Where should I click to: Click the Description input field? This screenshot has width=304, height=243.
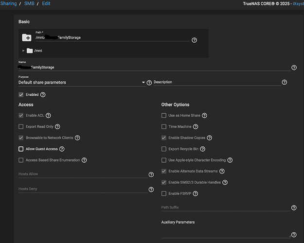(217, 82)
